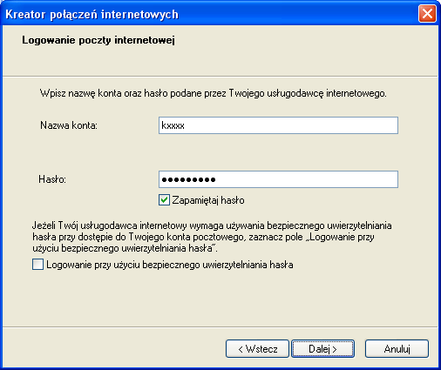The image size is (441, 370).
Task: Cancel the wizard using Anuluj
Action: point(397,348)
